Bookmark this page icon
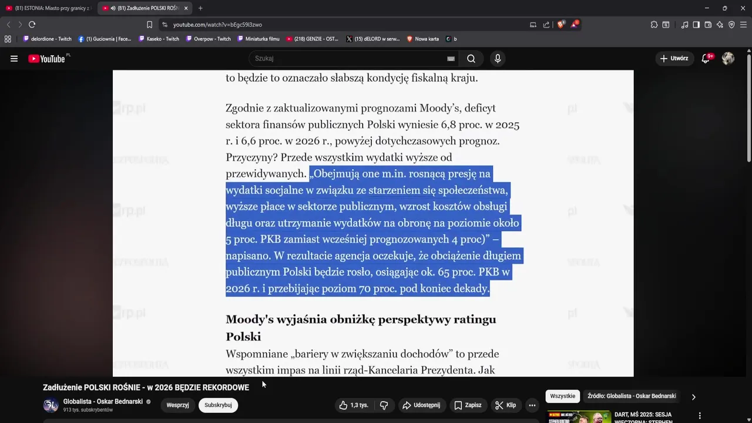This screenshot has height=423, width=752. 149,25
